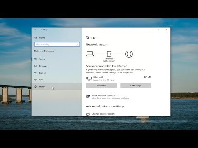Click the internet globe icon in the diagram

pyautogui.click(x=129, y=54)
